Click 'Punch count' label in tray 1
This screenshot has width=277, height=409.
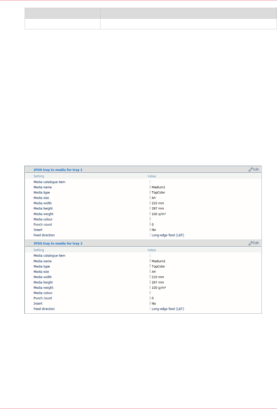[43, 225]
